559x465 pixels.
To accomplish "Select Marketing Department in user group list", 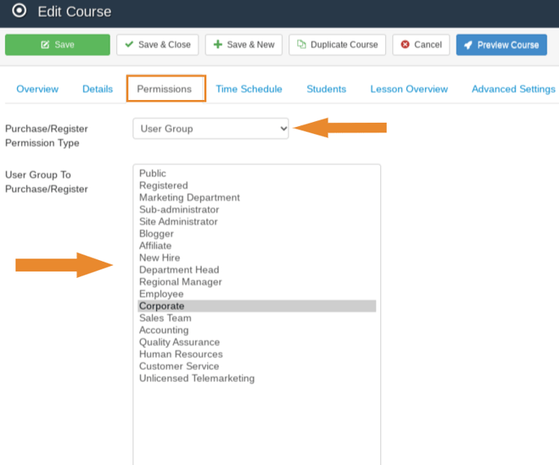I will pyautogui.click(x=189, y=198).
